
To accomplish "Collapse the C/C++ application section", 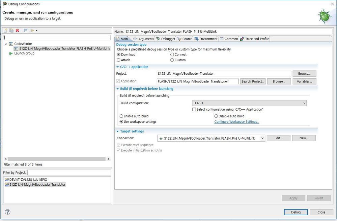I will (x=118, y=67).
